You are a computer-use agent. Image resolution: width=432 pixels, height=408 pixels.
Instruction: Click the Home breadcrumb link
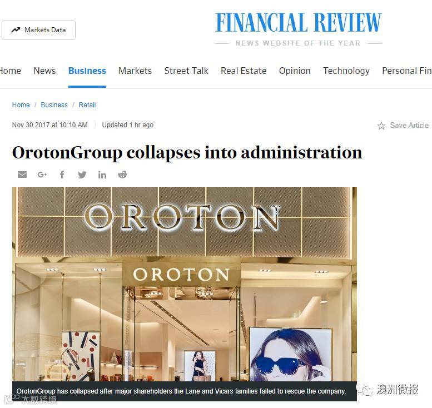coord(21,105)
